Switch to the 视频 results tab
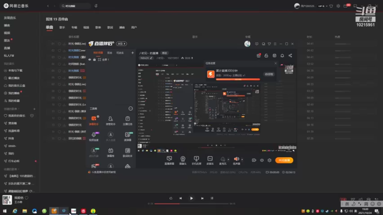This screenshot has width=383, height=215. pos(86,28)
